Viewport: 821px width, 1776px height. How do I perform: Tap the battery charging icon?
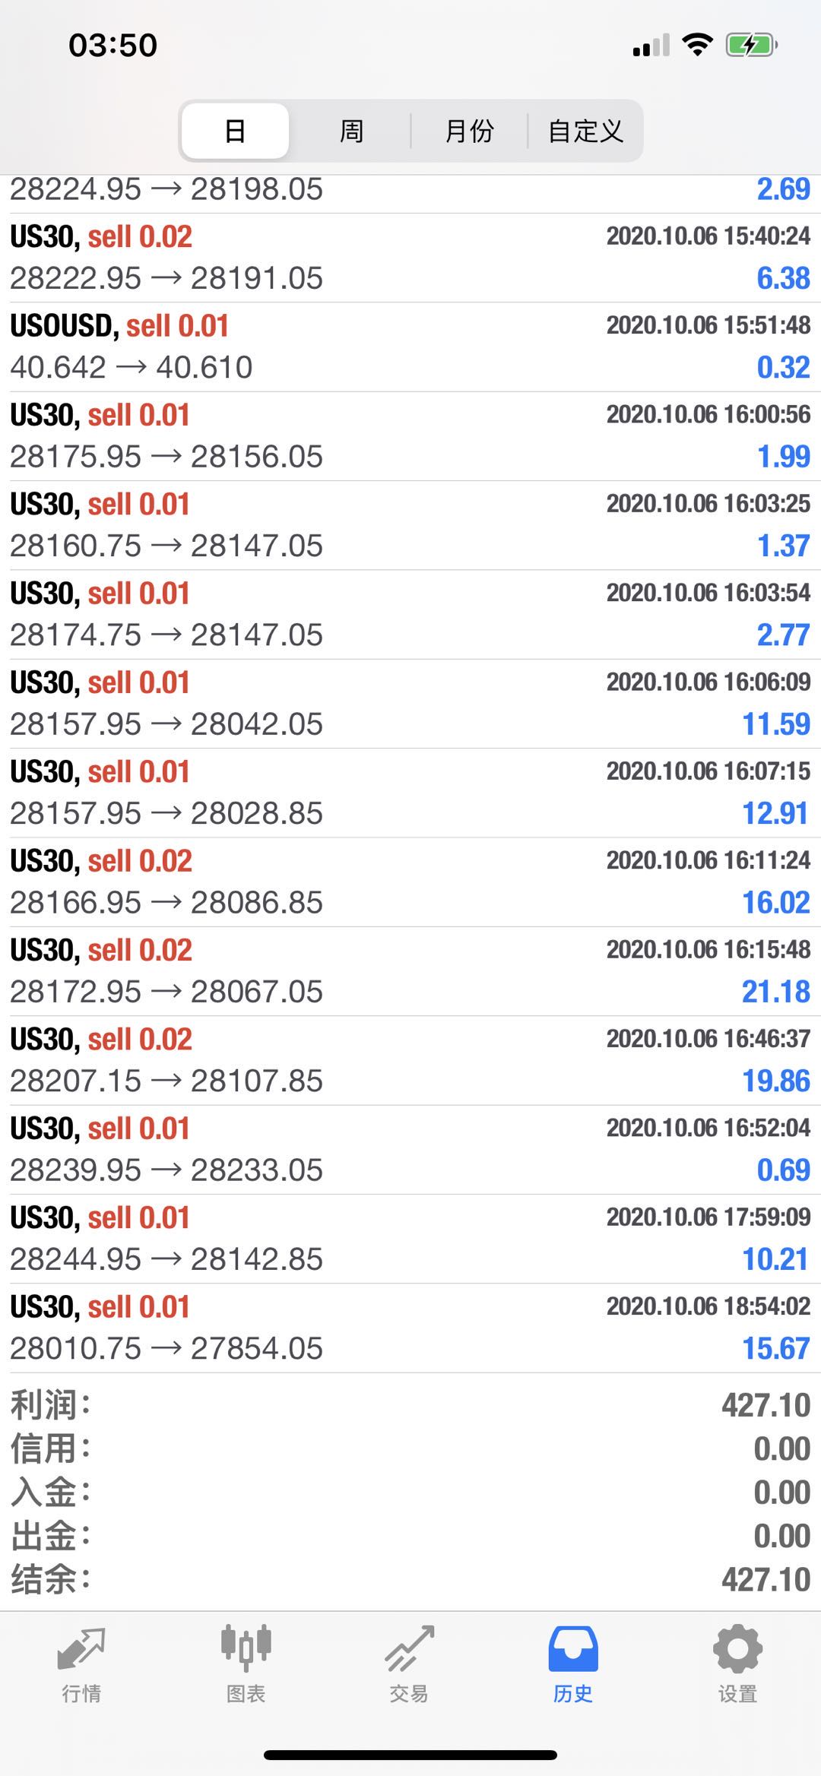pyautogui.click(x=750, y=46)
